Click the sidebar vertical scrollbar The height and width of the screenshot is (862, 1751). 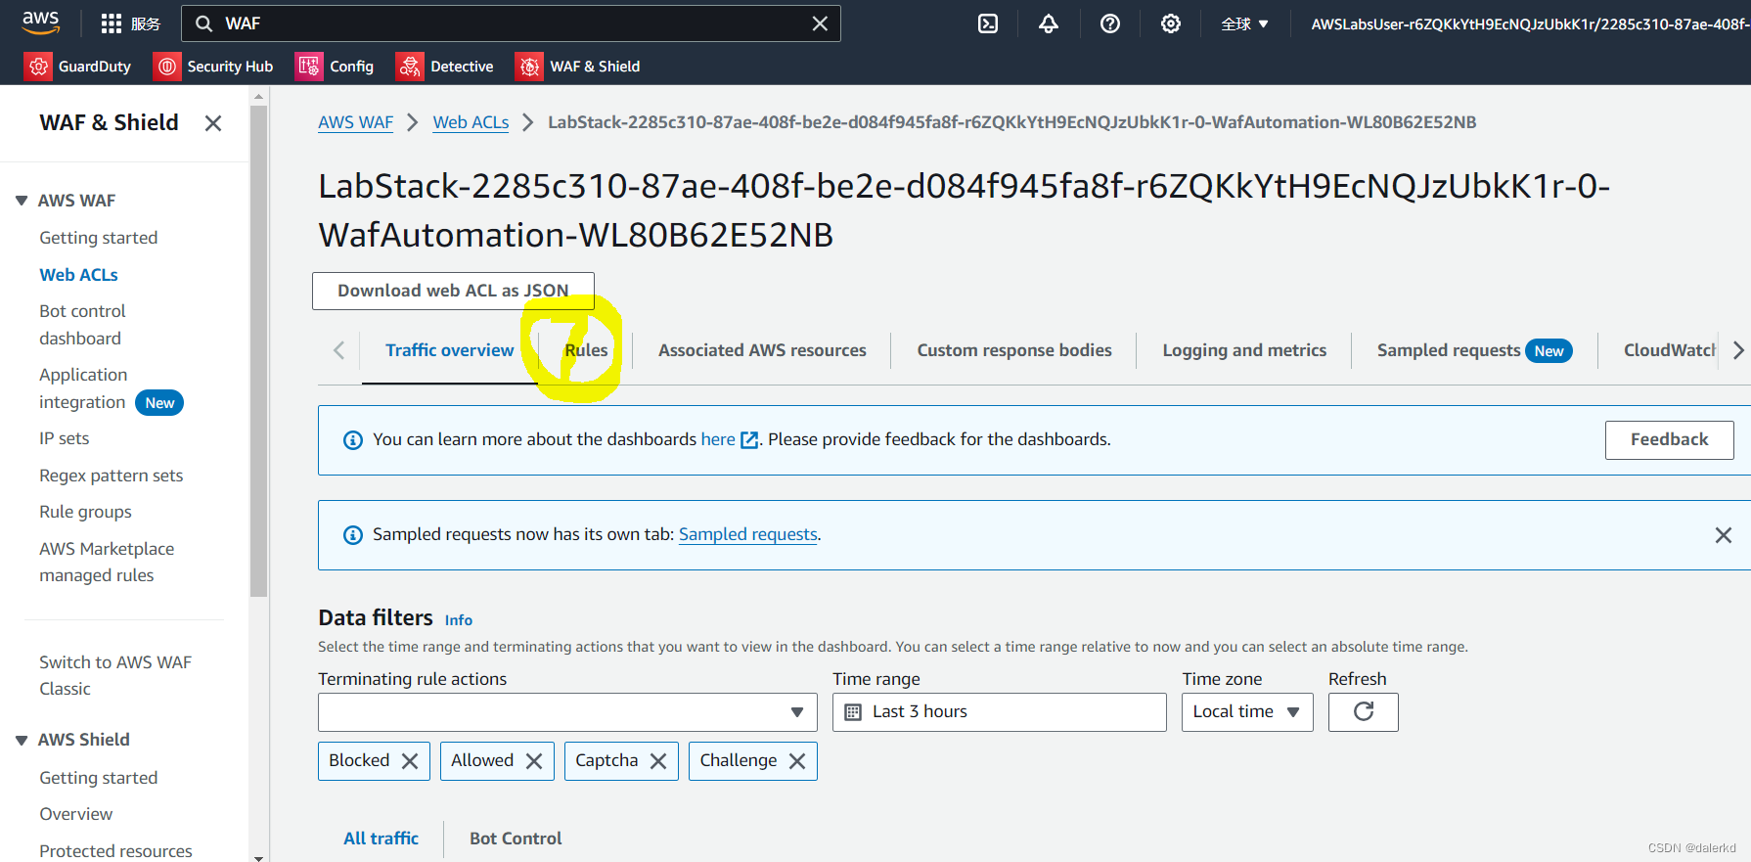pyautogui.click(x=258, y=352)
